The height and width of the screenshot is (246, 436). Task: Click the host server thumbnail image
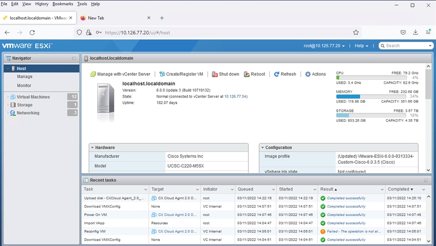[x=106, y=102]
